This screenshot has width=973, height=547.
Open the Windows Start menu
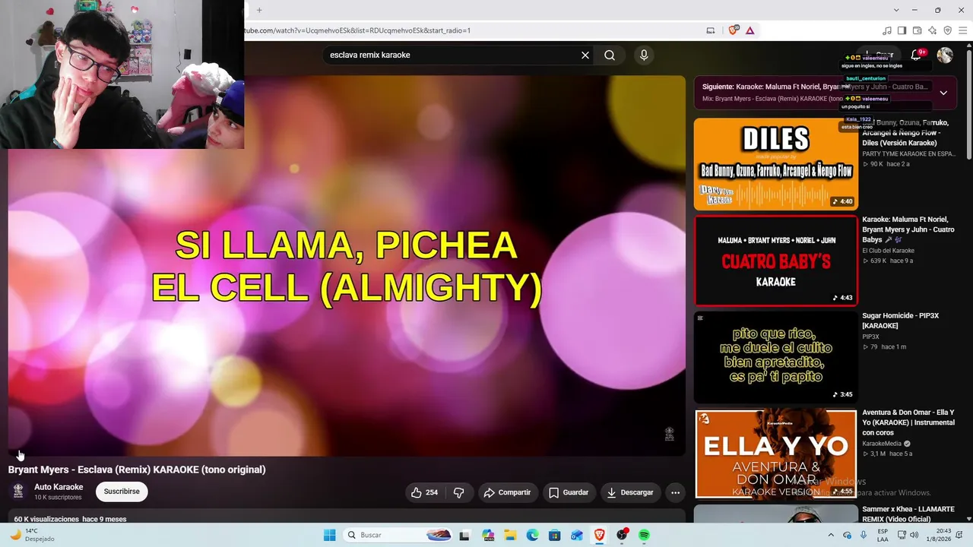[329, 535]
